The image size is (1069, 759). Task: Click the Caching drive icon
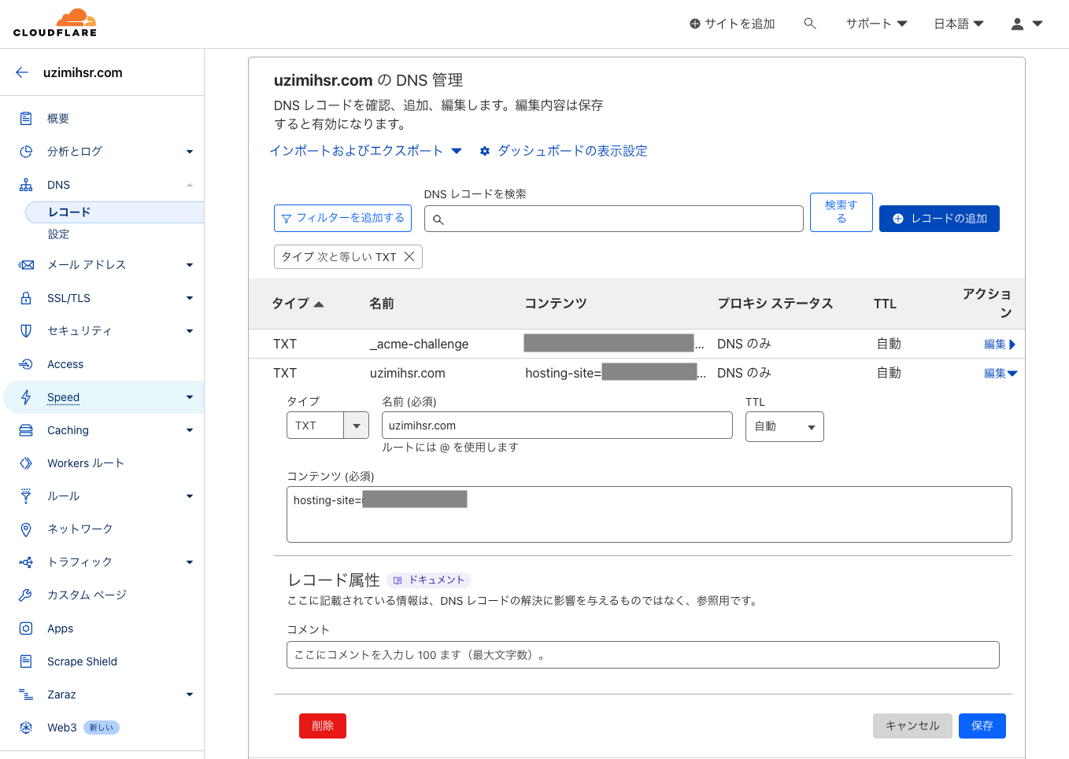(x=26, y=430)
